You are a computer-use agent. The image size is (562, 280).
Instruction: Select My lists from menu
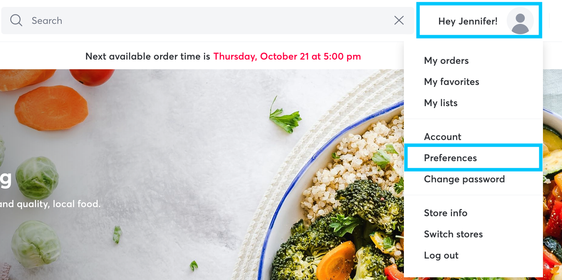(x=441, y=103)
